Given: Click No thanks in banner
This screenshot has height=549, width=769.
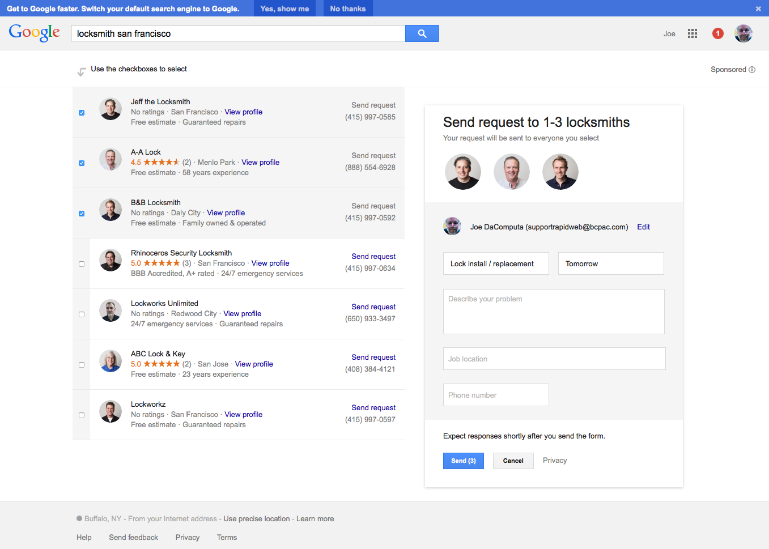Looking at the screenshot, I should (348, 8).
